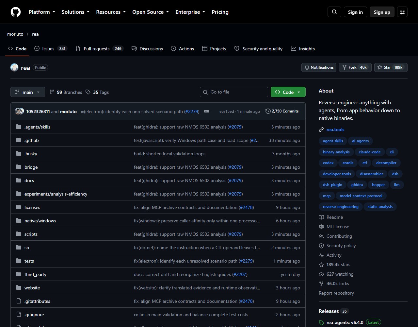This screenshot has height=327, width=418.
Task: Expand the Platform menu
Action: click(x=42, y=12)
